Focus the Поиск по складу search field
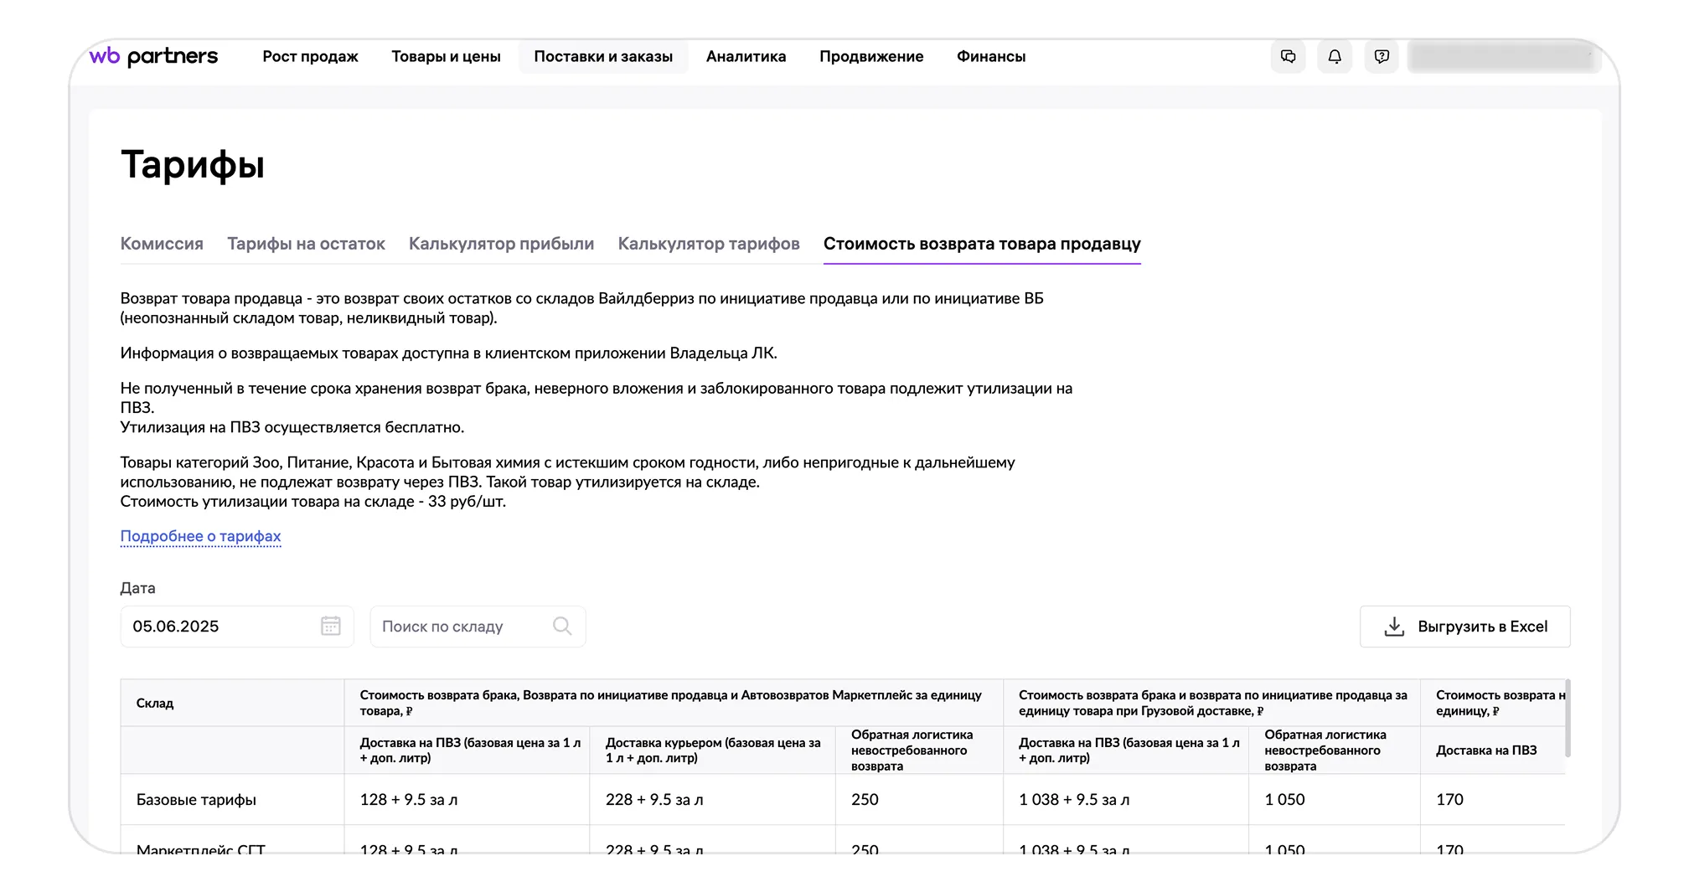Screen dimensions: 1689x887 461,627
